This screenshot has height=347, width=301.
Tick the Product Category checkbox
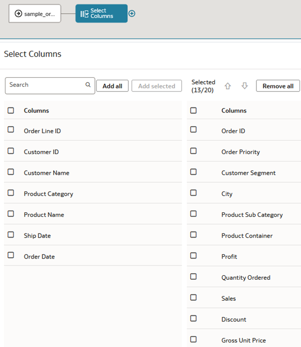pyautogui.click(x=11, y=192)
